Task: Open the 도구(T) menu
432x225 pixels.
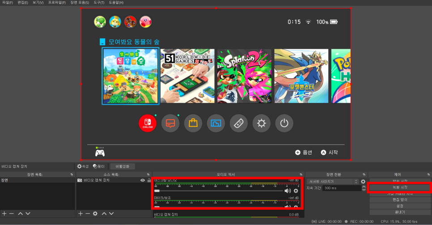Action: click(x=99, y=3)
